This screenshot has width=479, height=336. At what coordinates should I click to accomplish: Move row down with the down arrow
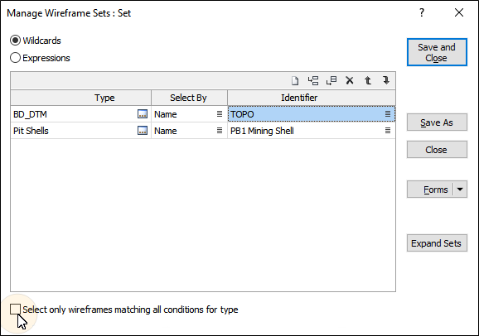[x=386, y=80]
